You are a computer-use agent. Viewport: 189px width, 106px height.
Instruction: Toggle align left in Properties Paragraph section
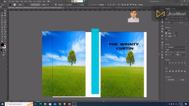pyautogui.click(x=167, y=63)
